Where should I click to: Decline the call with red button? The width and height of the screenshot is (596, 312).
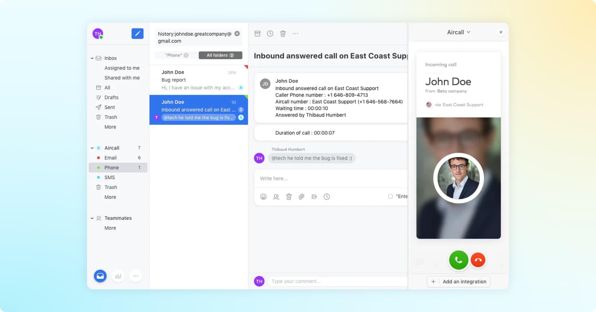[x=478, y=260]
